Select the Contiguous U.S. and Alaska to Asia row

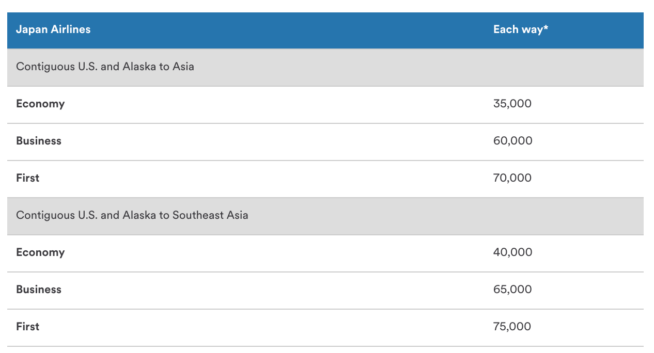click(325, 67)
